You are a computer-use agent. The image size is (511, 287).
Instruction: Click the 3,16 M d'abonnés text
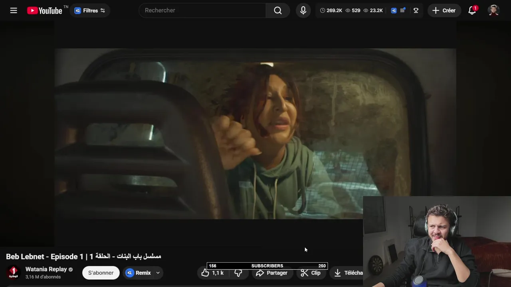(43, 277)
